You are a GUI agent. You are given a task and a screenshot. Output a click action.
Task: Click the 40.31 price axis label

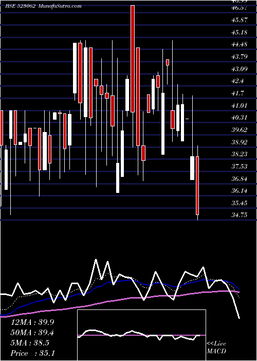pyautogui.click(x=240, y=118)
